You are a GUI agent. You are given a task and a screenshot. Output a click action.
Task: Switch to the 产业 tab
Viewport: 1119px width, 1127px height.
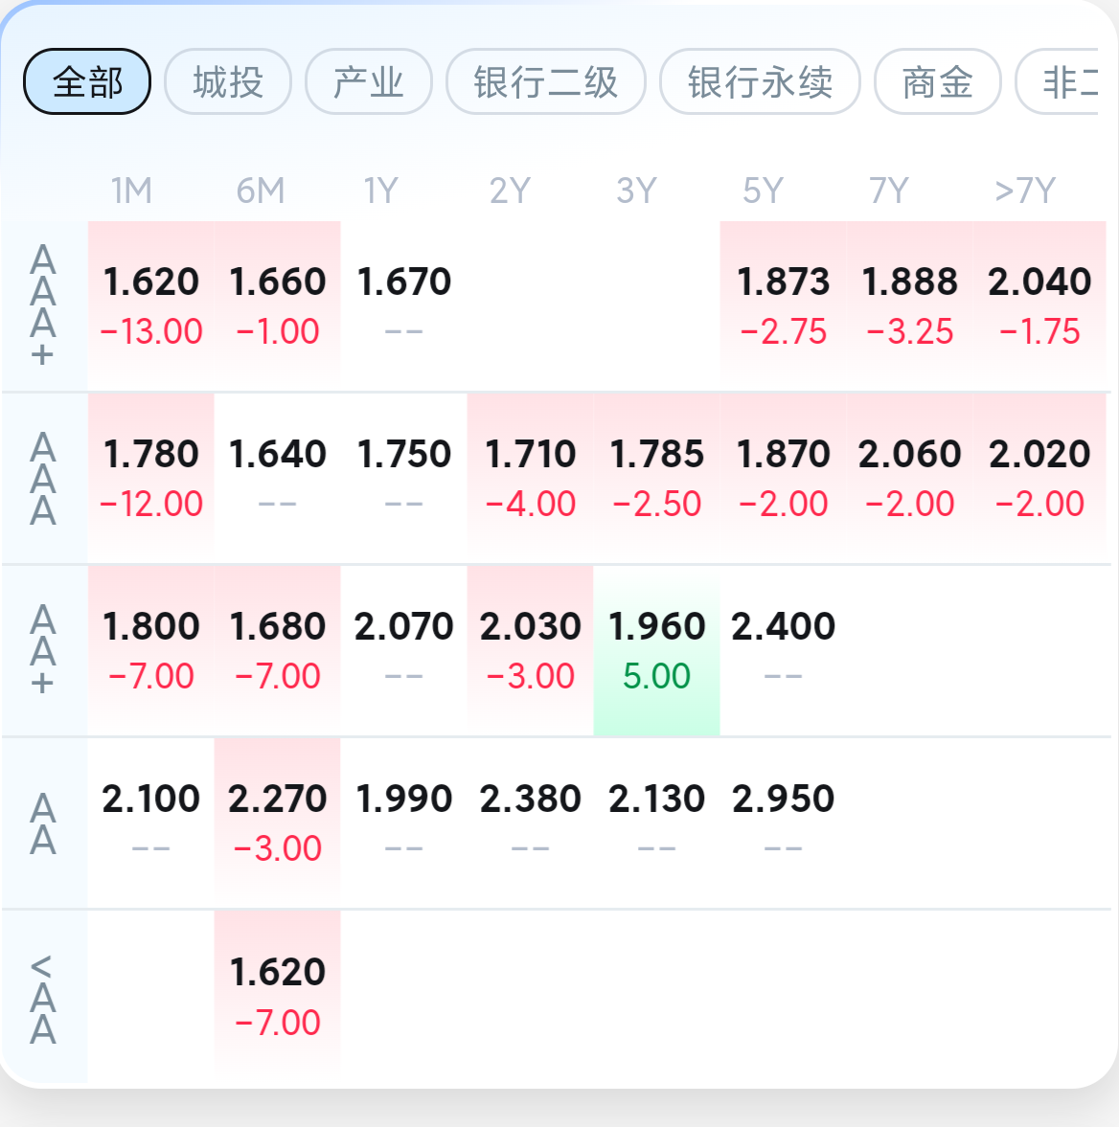pos(369,81)
